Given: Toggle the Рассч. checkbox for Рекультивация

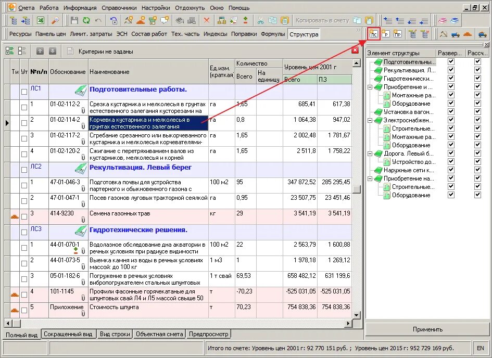Looking at the screenshot, I should (477, 70).
